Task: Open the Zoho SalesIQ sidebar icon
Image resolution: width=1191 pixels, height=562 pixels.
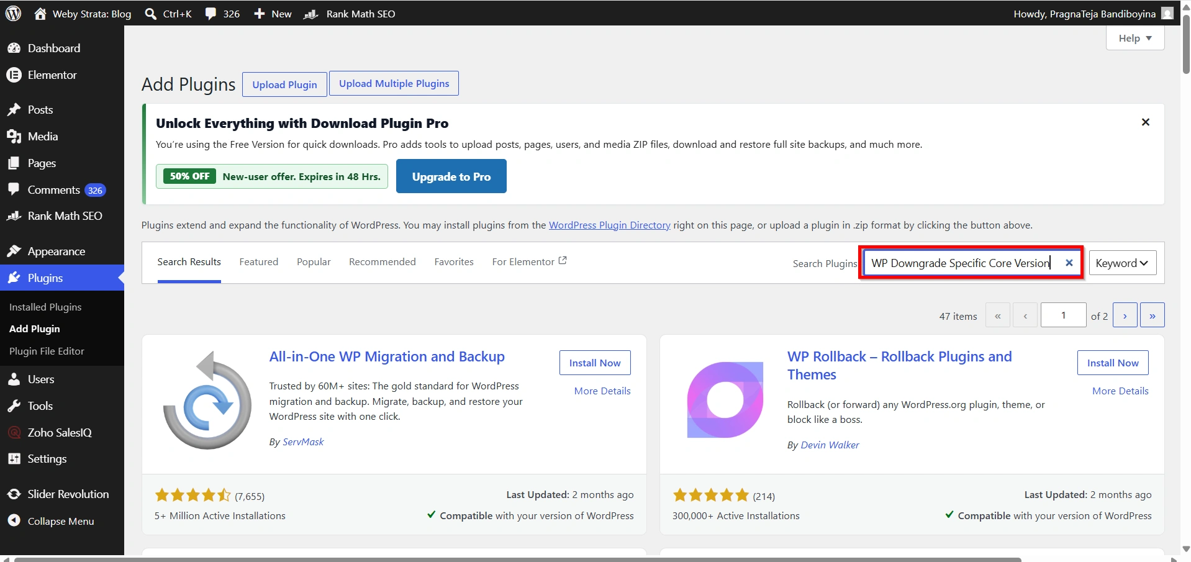Action: pos(14,432)
